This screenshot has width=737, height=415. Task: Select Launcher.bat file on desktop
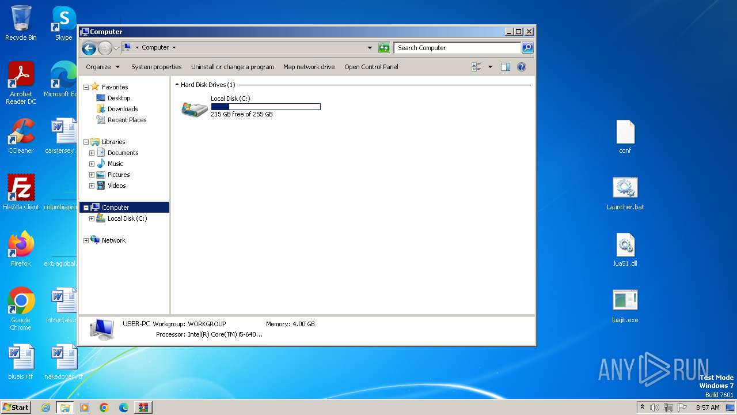tap(625, 193)
